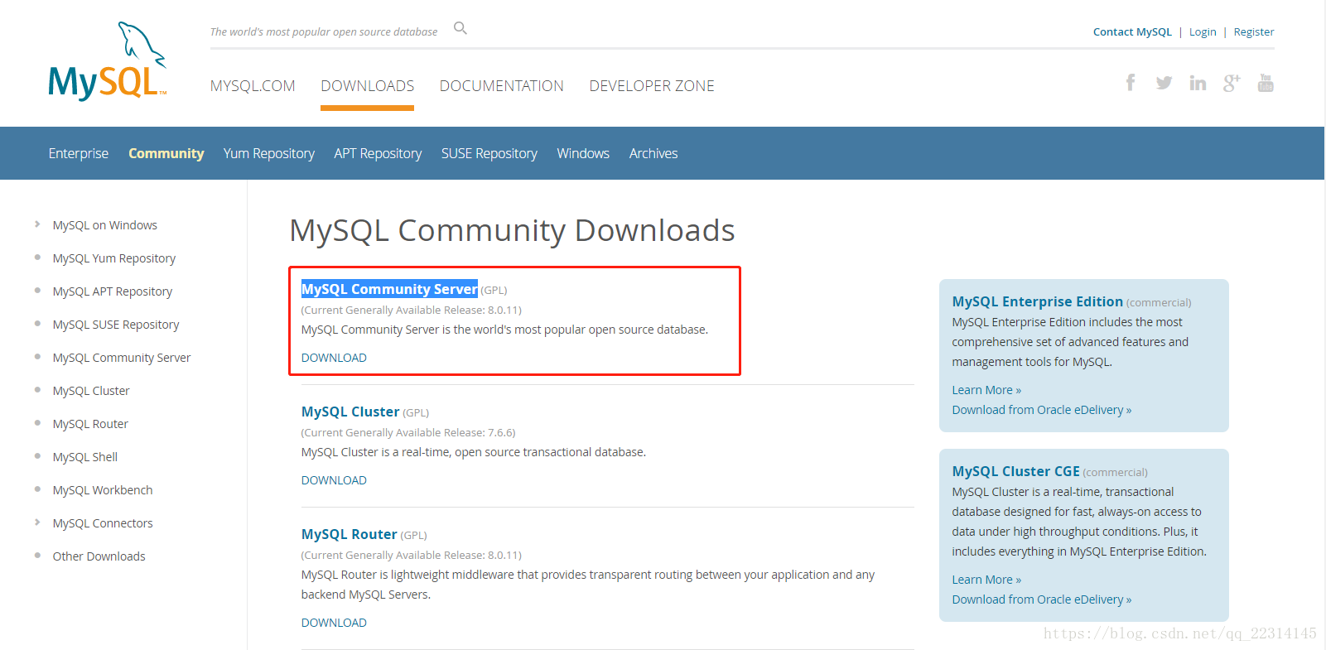
Task: Expand MySQL on Windows arrow
Action: point(37,224)
